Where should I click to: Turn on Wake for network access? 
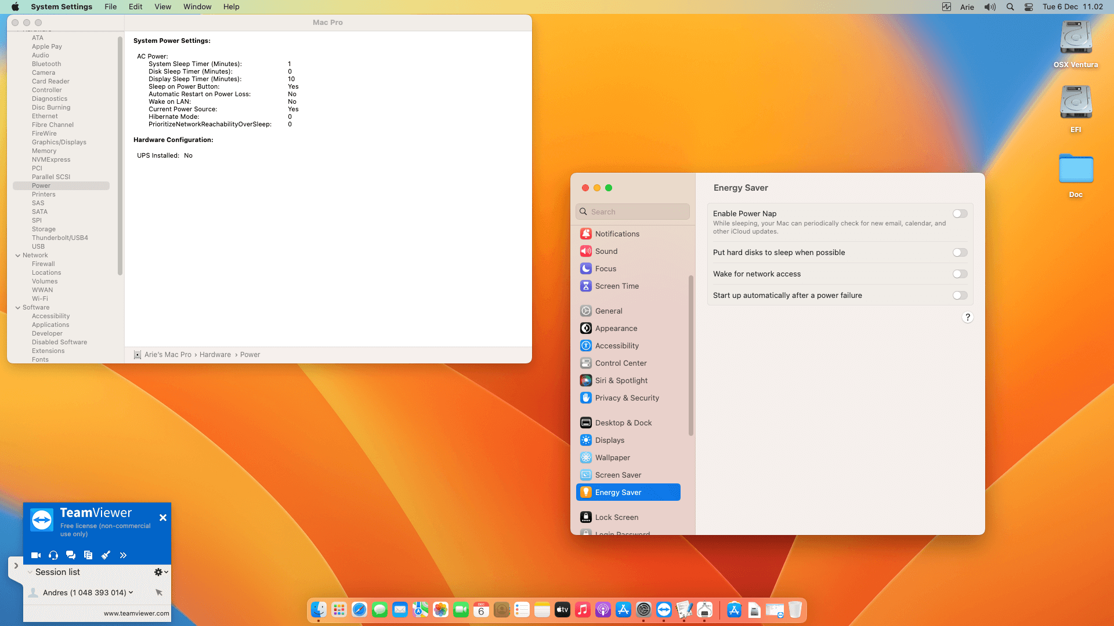coord(960,274)
